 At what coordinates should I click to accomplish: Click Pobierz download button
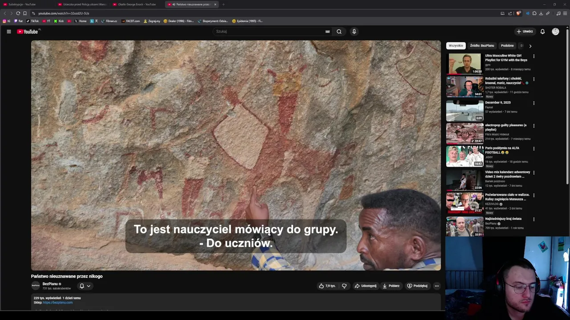tap(391, 286)
